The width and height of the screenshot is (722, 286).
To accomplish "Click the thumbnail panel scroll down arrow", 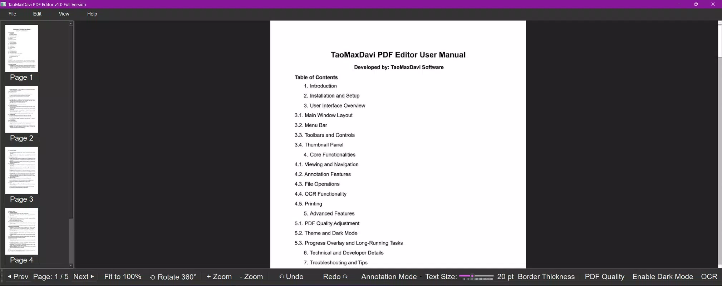I will pos(71,266).
